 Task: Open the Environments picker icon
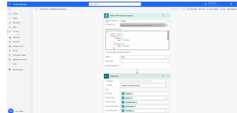point(205,4)
